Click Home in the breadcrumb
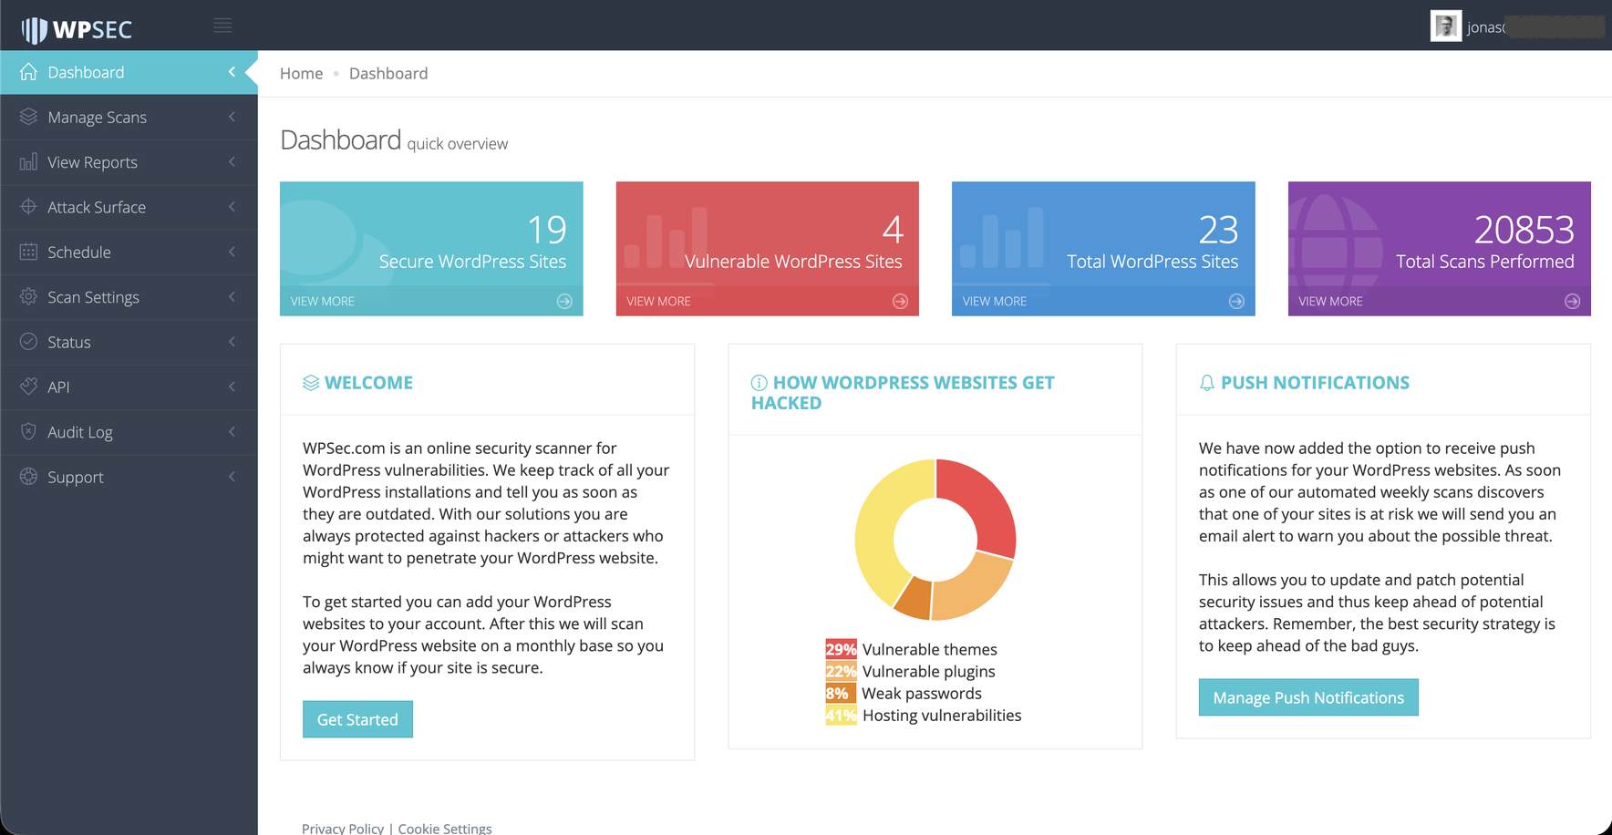 301,73
